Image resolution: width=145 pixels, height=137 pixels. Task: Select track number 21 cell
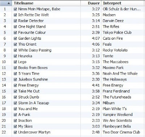(x=6, y=126)
